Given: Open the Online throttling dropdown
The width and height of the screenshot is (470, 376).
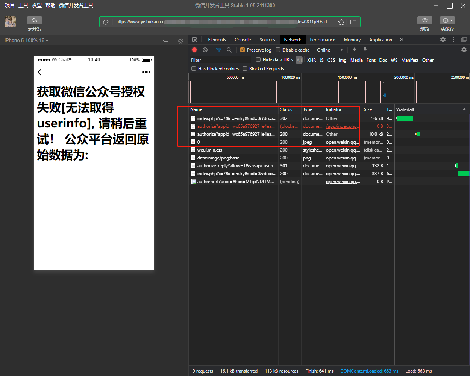Looking at the screenshot, I should [330, 50].
